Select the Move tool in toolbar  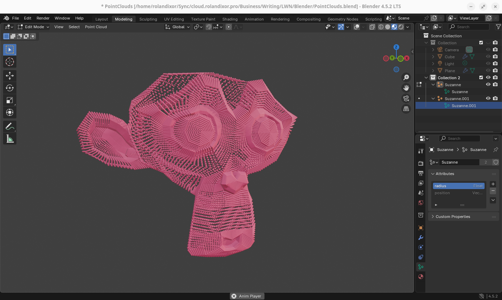click(10, 76)
